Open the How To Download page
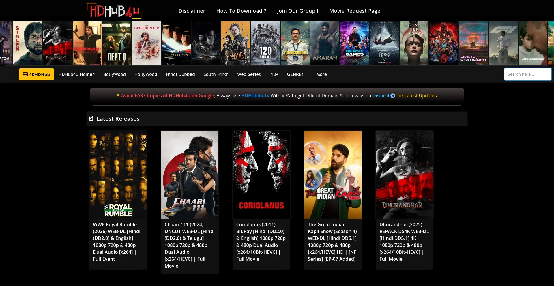Screen dimensions: 554x286 241,11
